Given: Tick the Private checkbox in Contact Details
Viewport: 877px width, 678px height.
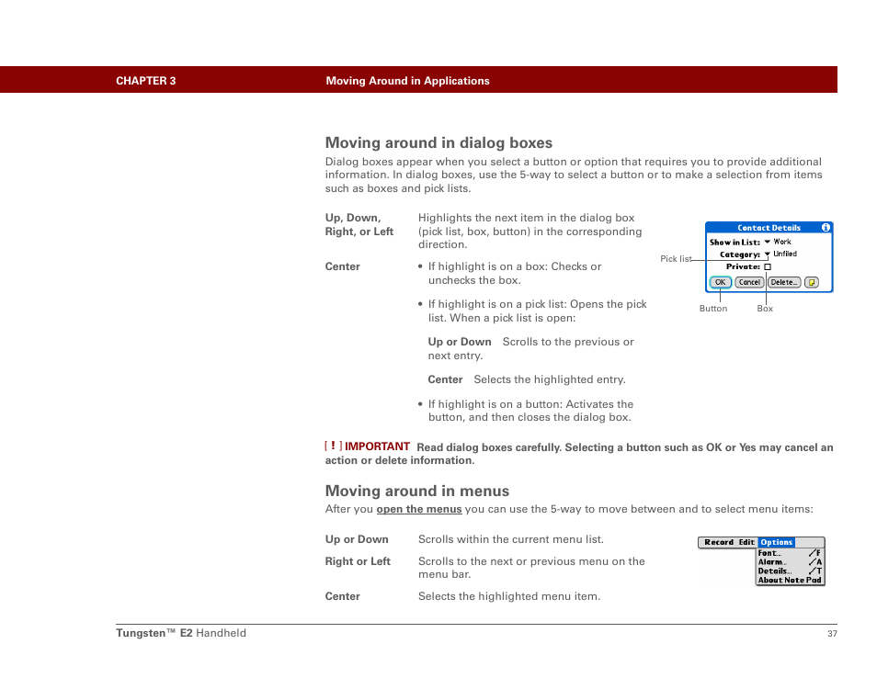Looking at the screenshot, I should 768,267.
